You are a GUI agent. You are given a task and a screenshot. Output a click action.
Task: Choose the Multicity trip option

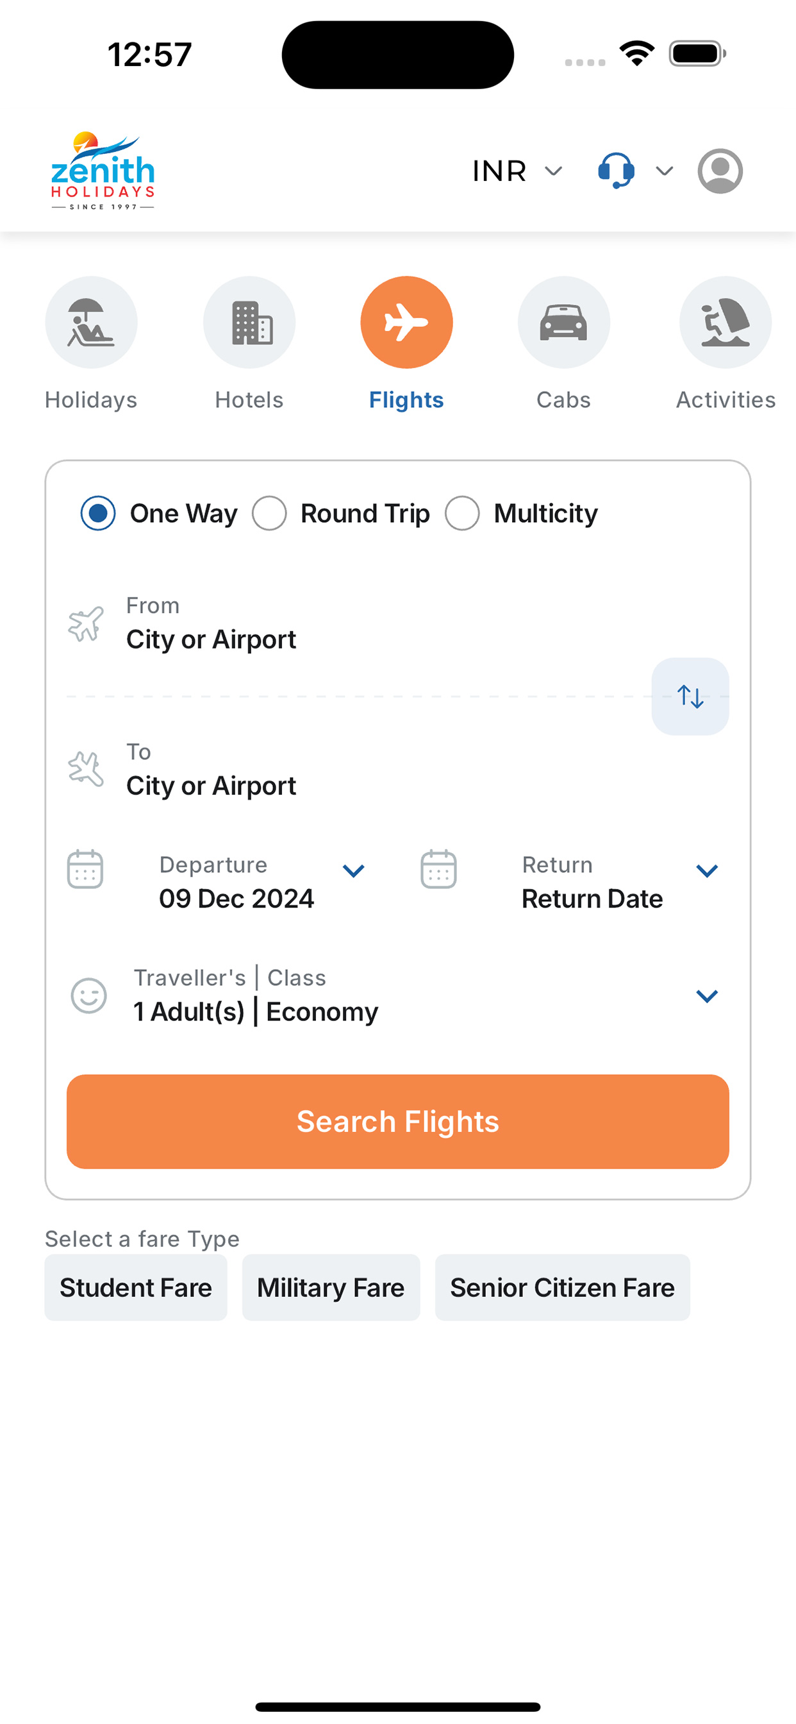462,513
